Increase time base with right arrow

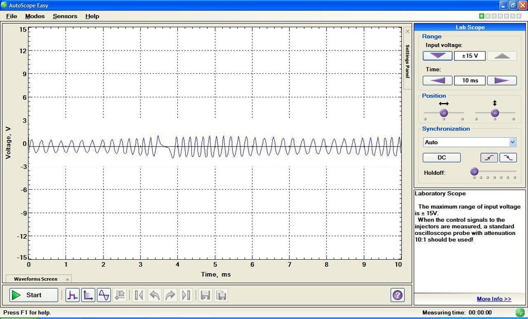click(x=502, y=81)
